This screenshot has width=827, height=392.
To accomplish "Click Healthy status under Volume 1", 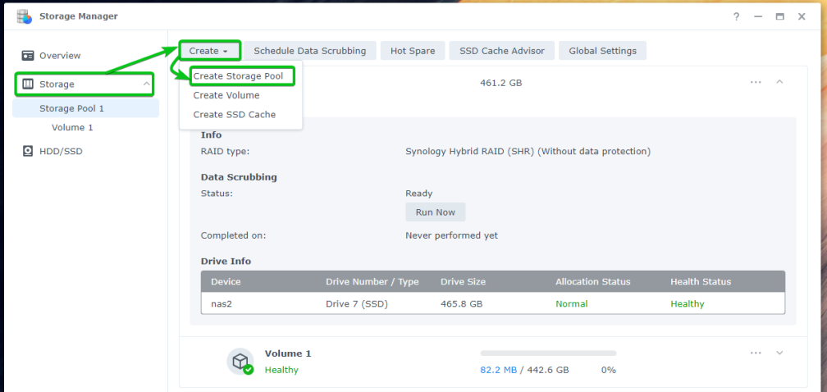I will [x=281, y=370].
